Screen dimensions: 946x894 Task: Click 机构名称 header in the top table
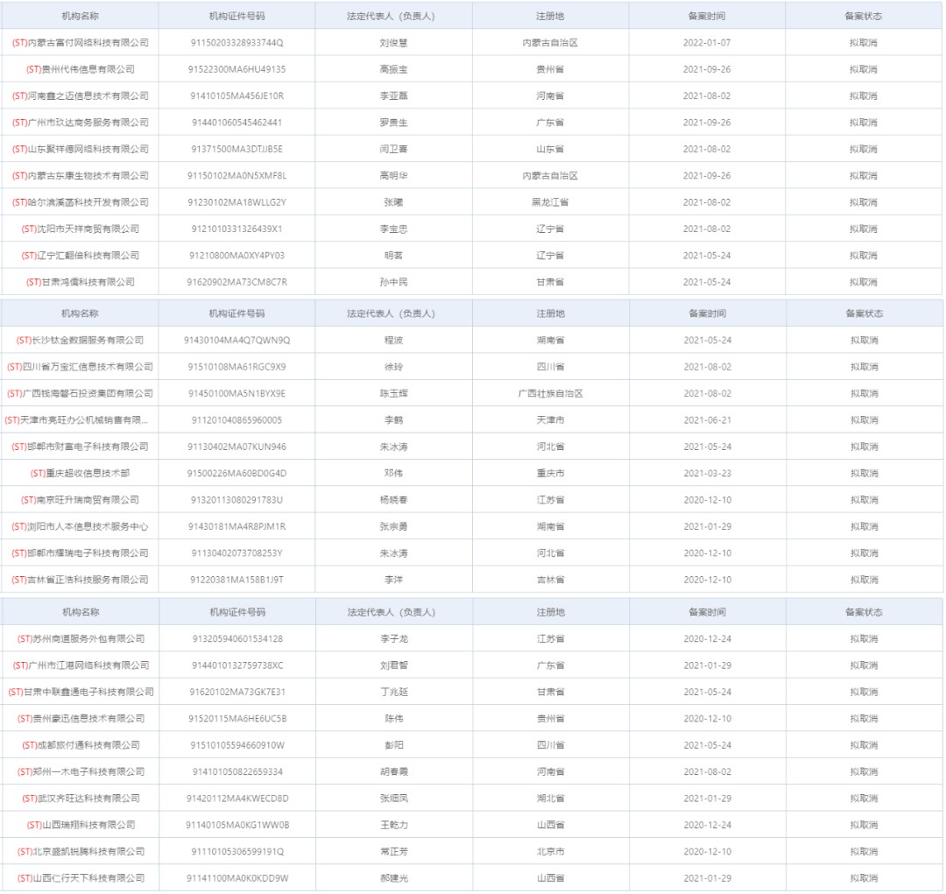coord(80,16)
